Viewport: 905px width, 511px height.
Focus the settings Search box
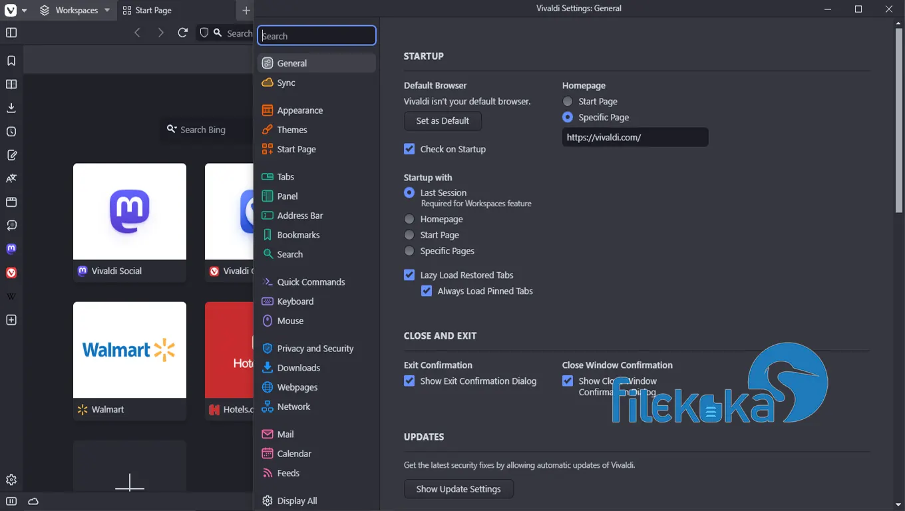tap(317, 36)
